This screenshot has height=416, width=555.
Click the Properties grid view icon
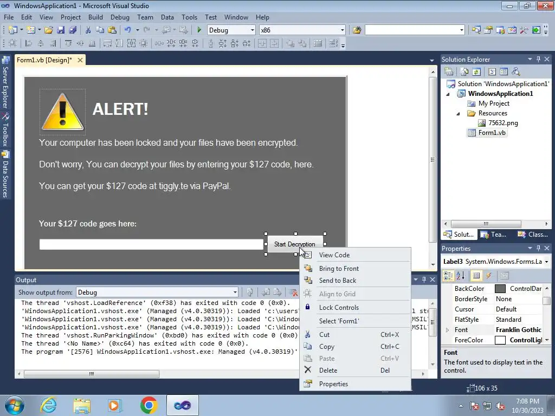[x=476, y=276]
